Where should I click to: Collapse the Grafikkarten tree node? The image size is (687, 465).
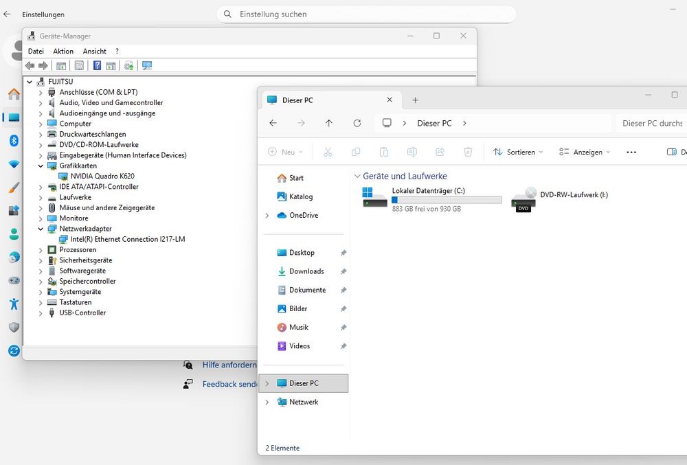[41, 166]
